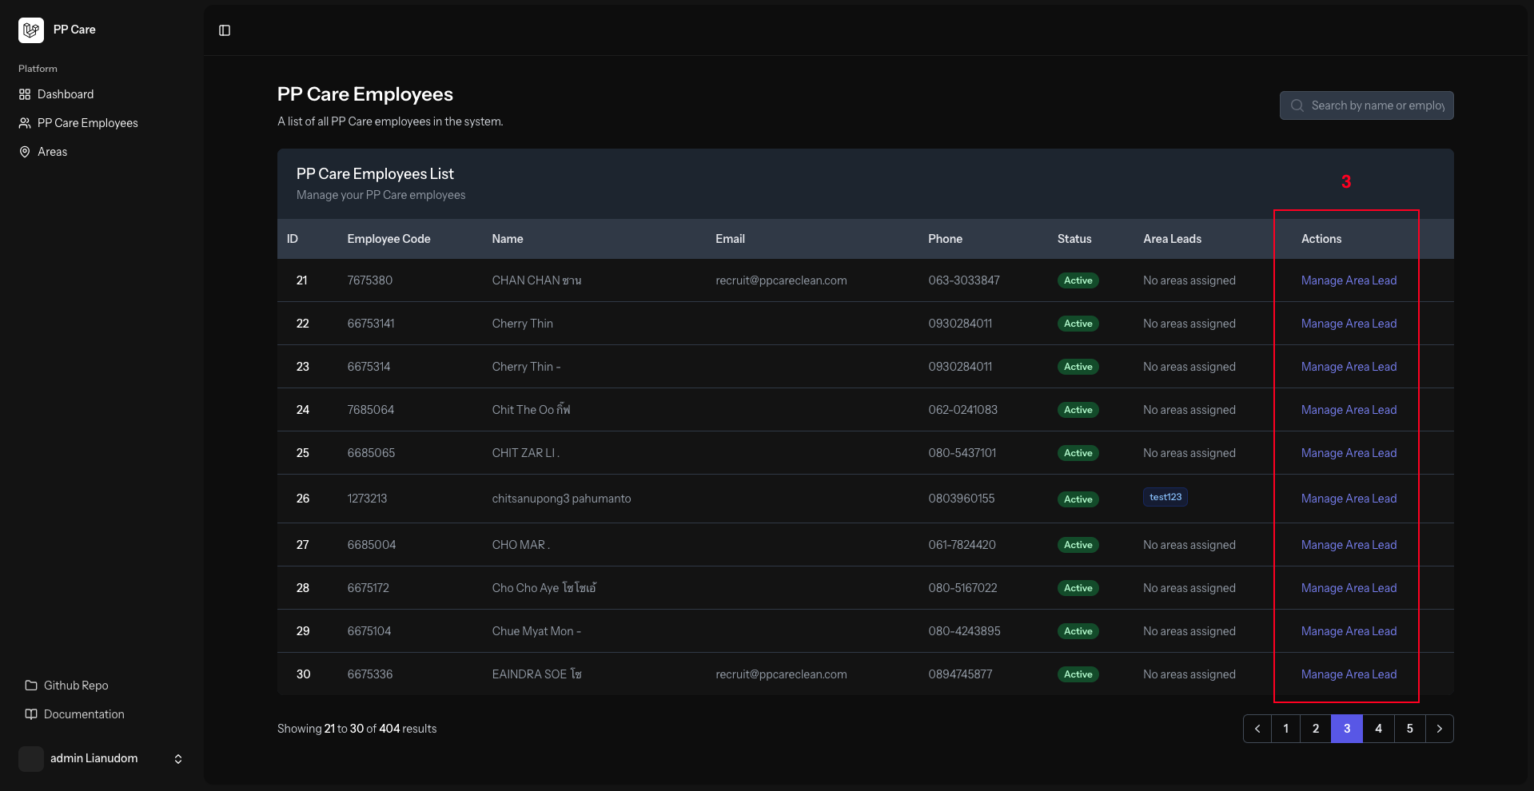Viewport: 1534px width, 791px height.
Task: Click the PP Care Employees page heading
Action: point(365,94)
